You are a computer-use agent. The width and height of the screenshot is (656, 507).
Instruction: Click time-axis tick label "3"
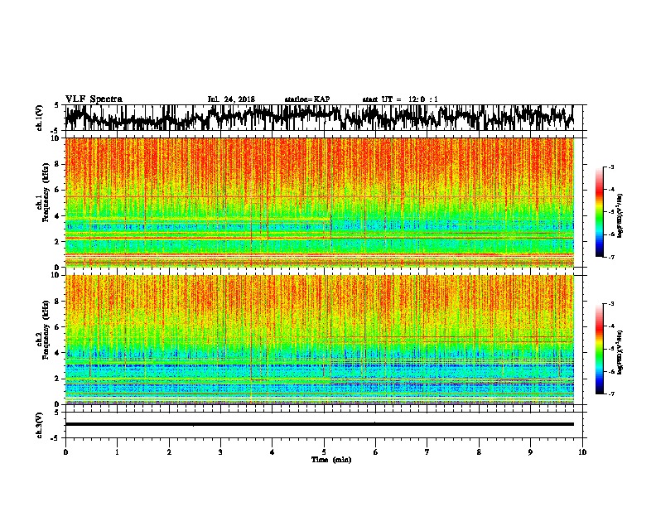[x=220, y=452]
